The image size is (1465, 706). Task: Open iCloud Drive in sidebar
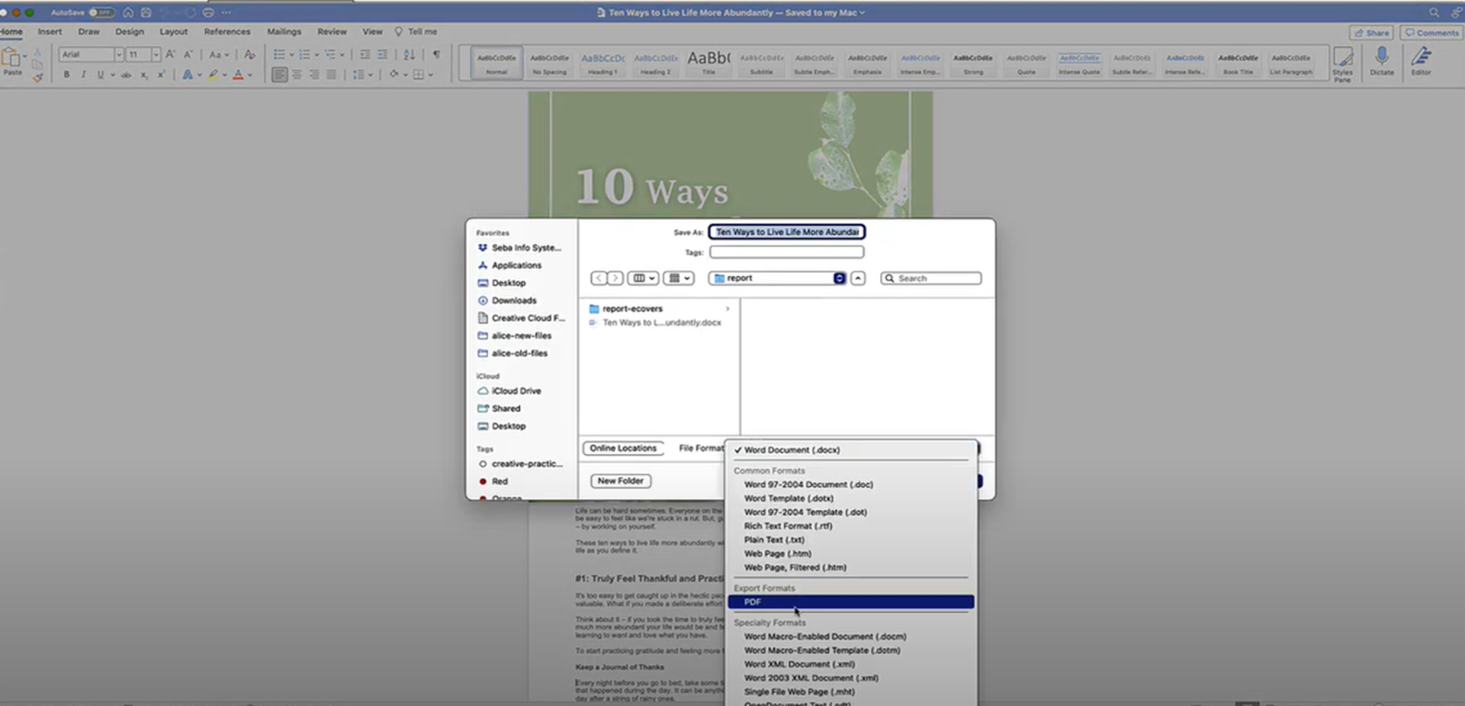[x=516, y=391]
